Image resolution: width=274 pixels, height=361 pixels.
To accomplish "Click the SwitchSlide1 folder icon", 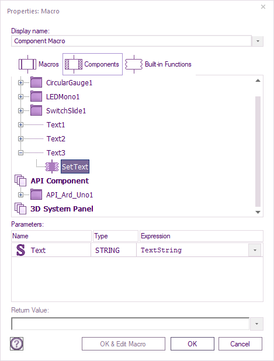I will point(36,110).
